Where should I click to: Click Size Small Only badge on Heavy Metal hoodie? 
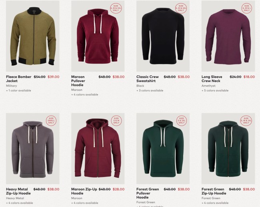coord(51,121)
